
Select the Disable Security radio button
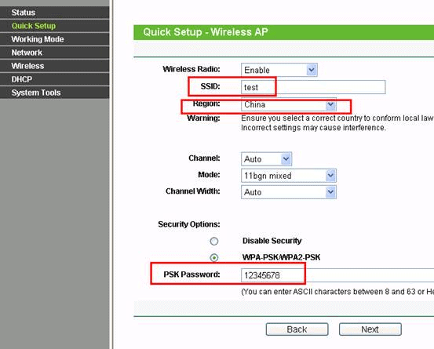pos(214,241)
